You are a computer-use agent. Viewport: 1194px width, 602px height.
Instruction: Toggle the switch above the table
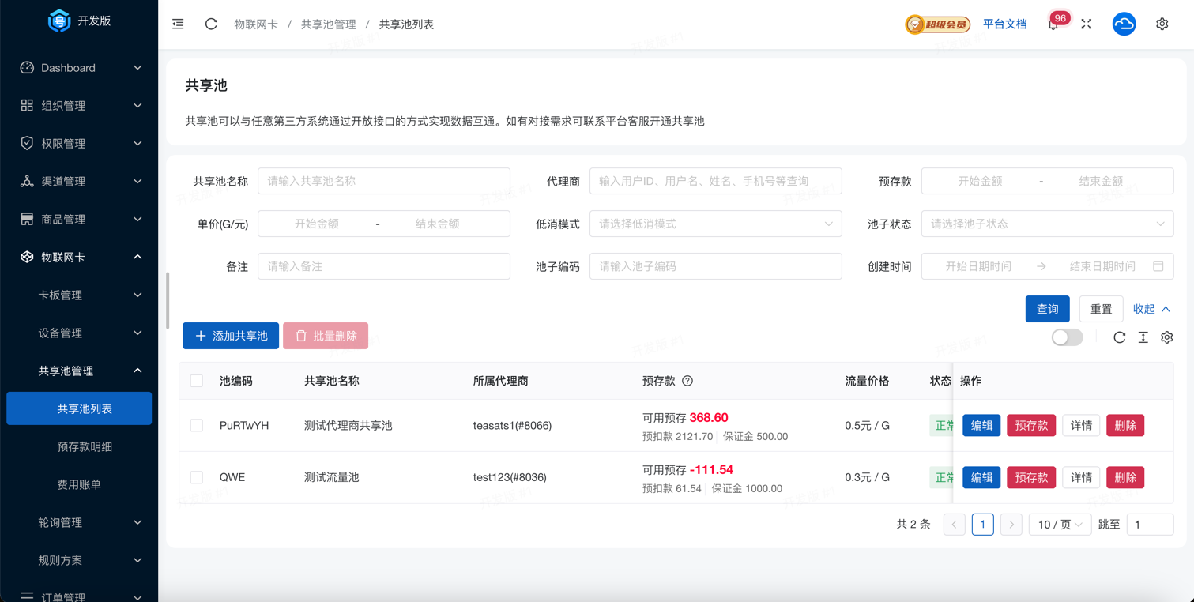click(1067, 337)
